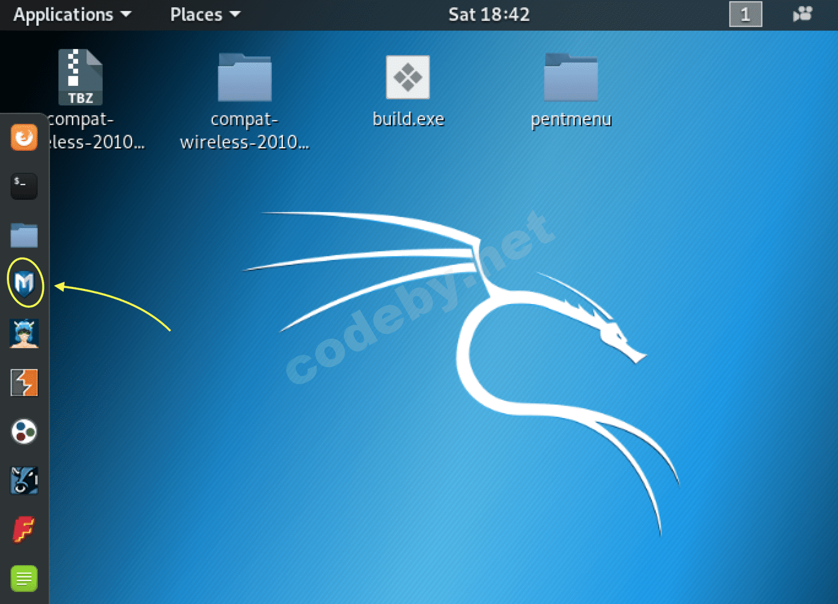Image resolution: width=838 pixels, height=604 pixels.
Task: Click the Sat 18:42 clock
Action: point(489,15)
